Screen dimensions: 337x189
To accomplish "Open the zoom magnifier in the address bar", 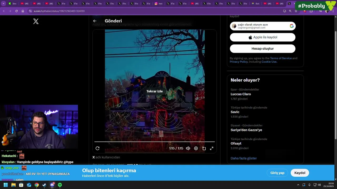I will coord(290,11).
